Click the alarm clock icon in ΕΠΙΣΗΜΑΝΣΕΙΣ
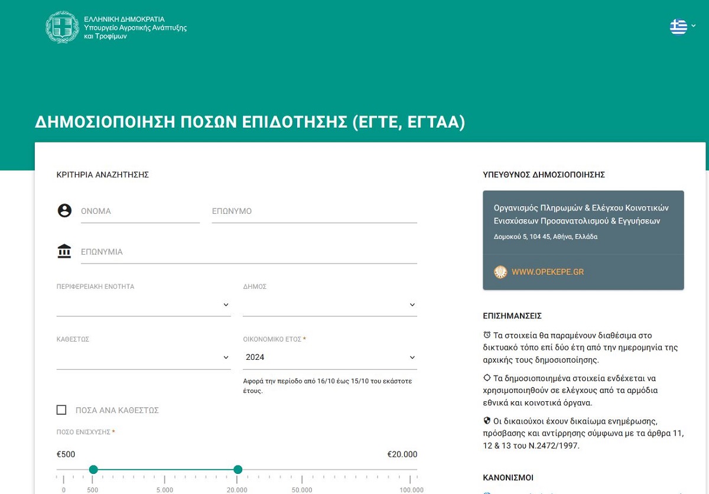Screen dimensions: 709x494 487,335
